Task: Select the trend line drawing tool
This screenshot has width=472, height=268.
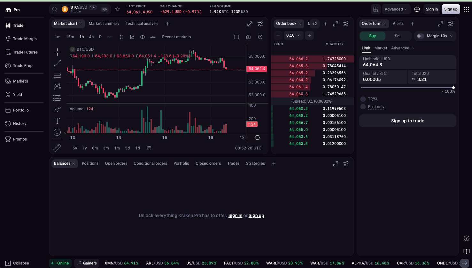Action: click(57, 63)
